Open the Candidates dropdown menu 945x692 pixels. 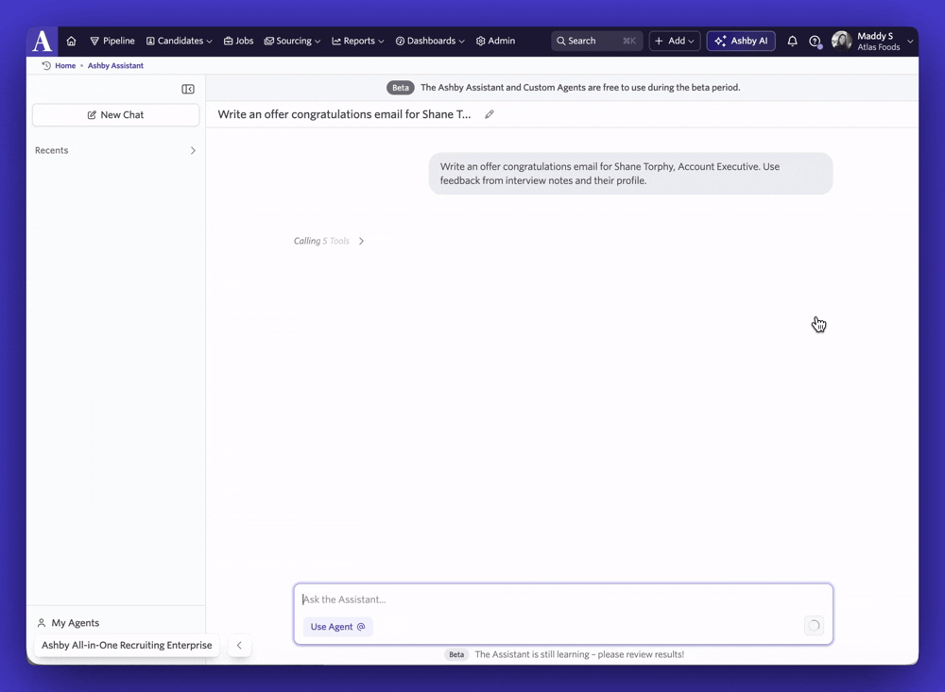pyautogui.click(x=179, y=41)
